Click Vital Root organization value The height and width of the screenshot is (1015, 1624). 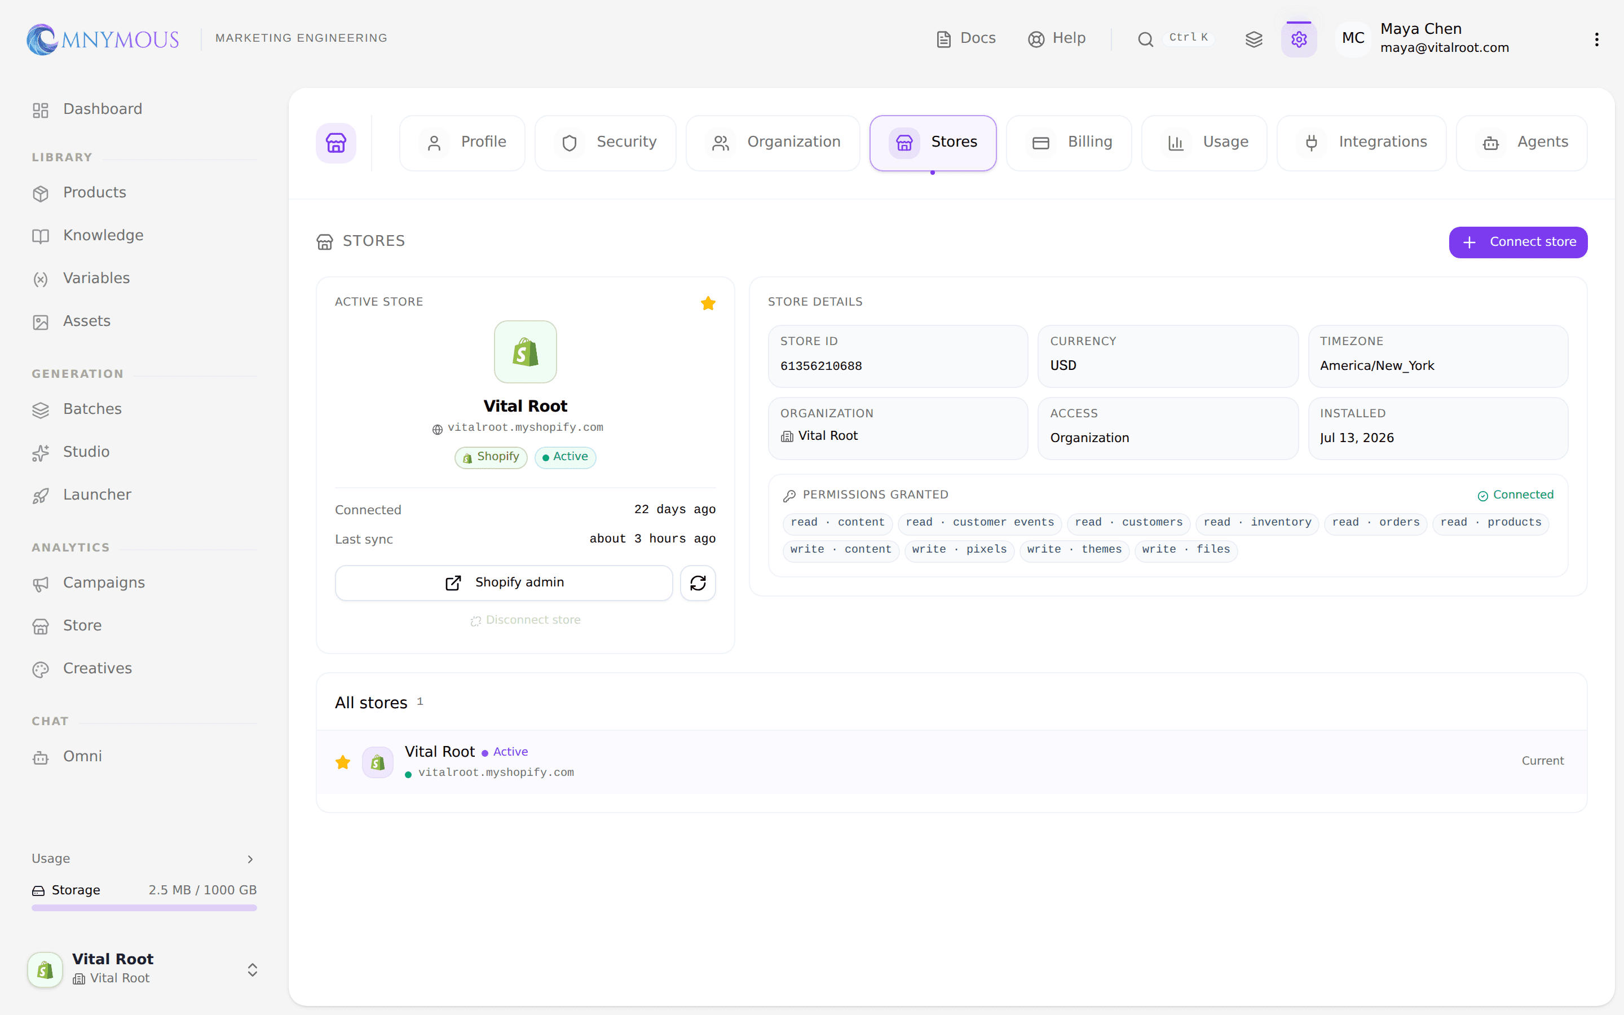click(819, 436)
